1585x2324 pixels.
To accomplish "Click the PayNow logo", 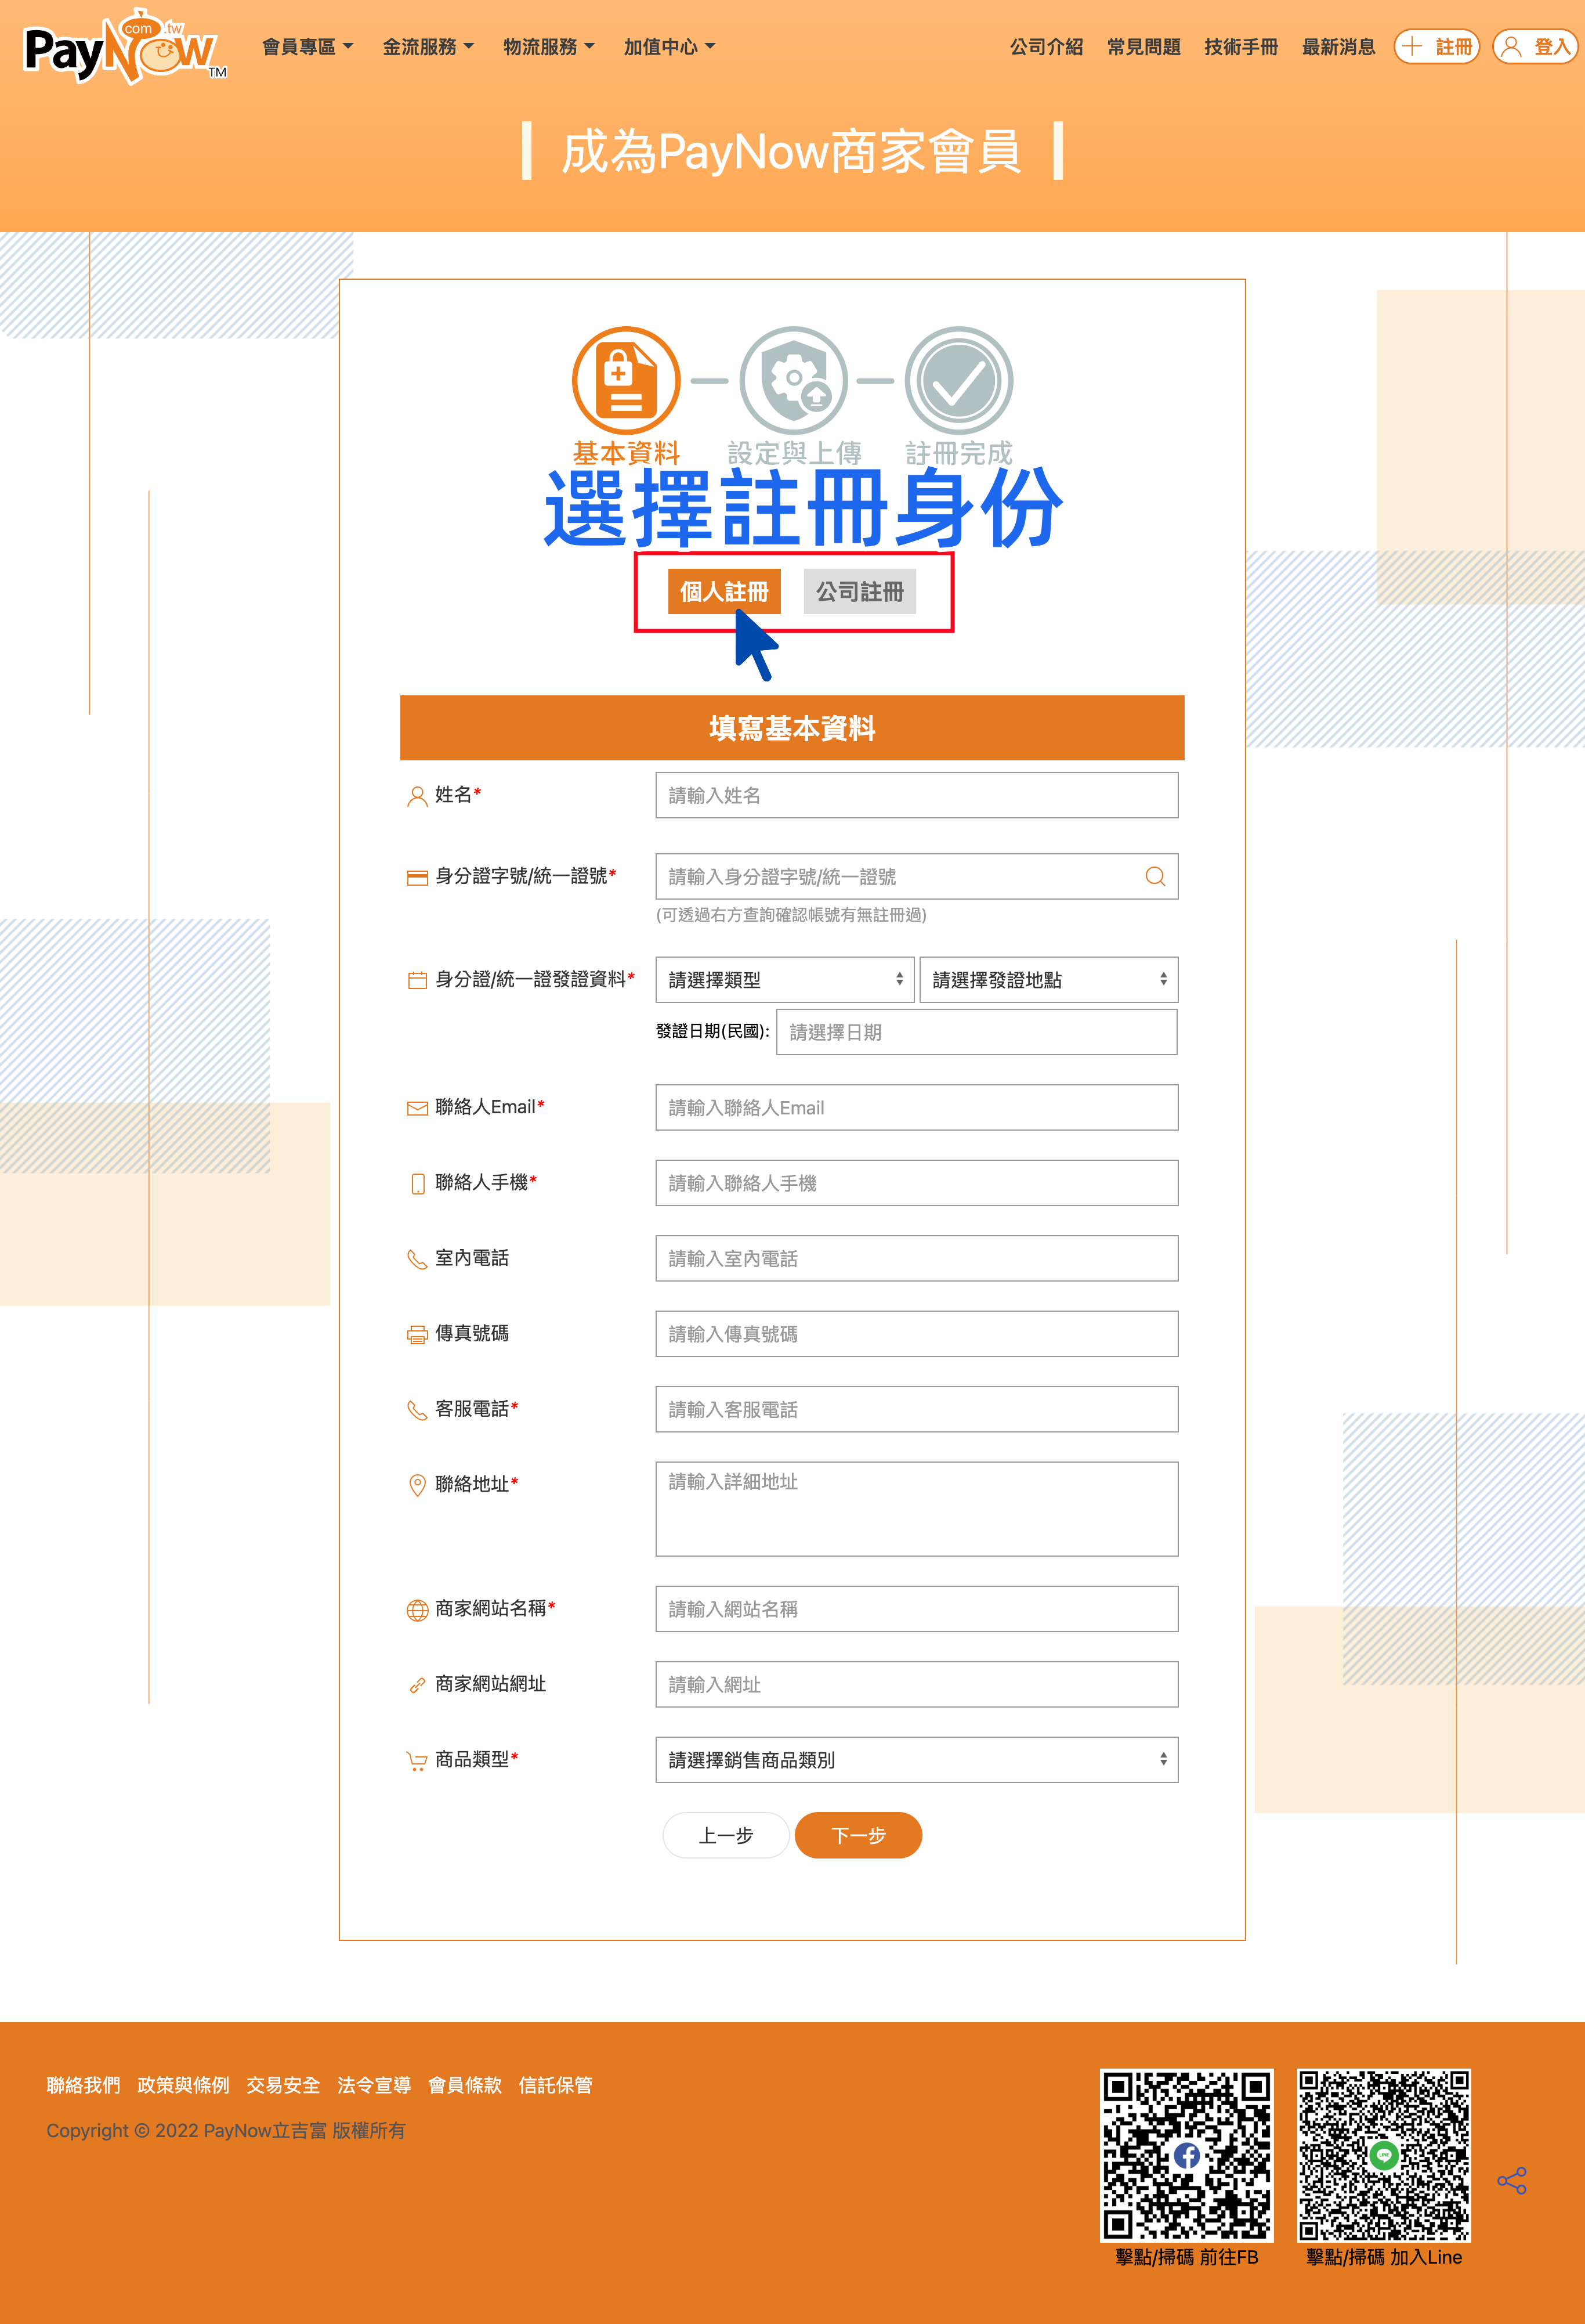I will coord(125,47).
